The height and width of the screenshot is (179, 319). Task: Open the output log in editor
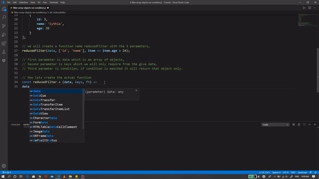pos(304,125)
